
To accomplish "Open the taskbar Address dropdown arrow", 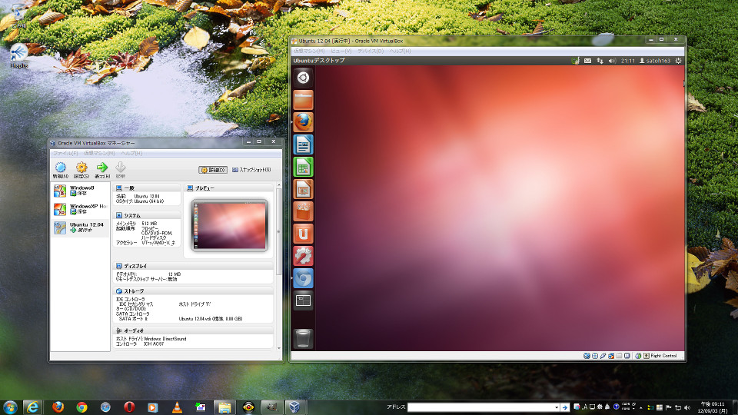I will tap(557, 407).
